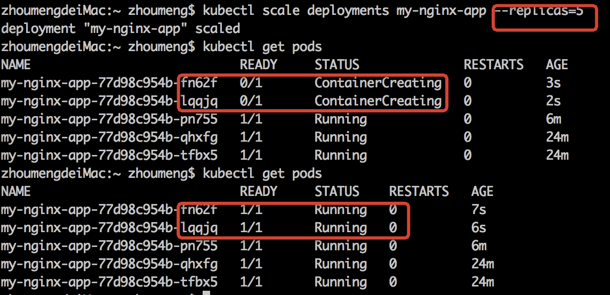Click the RESTARTS header in the second pod table

pyautogui.click(x=419, y=192)
